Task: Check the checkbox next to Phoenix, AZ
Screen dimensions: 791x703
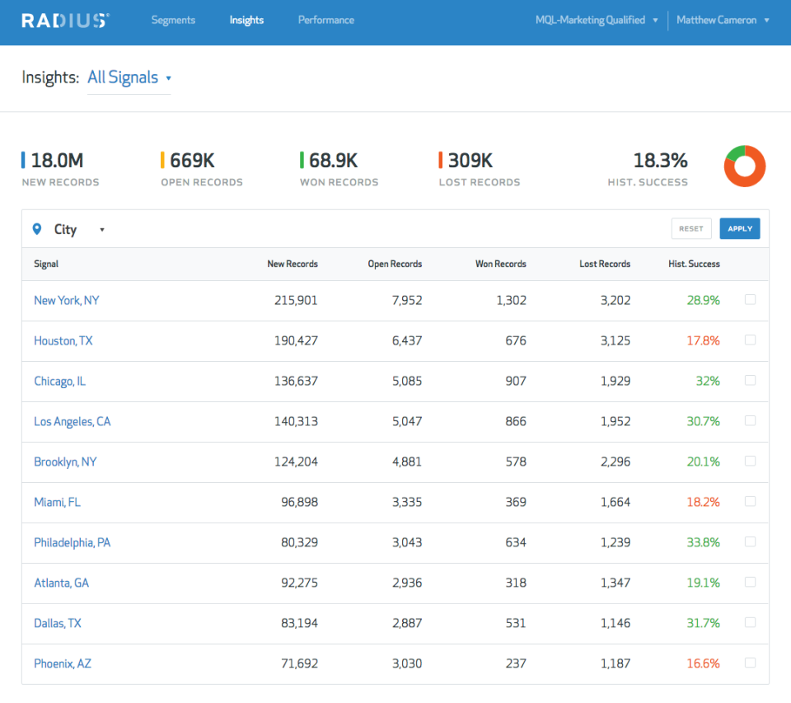Action: coord(750,663)
